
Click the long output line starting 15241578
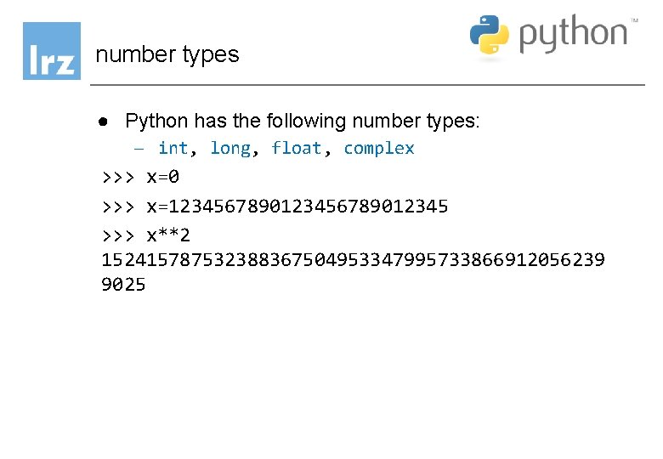coord(353,259)
